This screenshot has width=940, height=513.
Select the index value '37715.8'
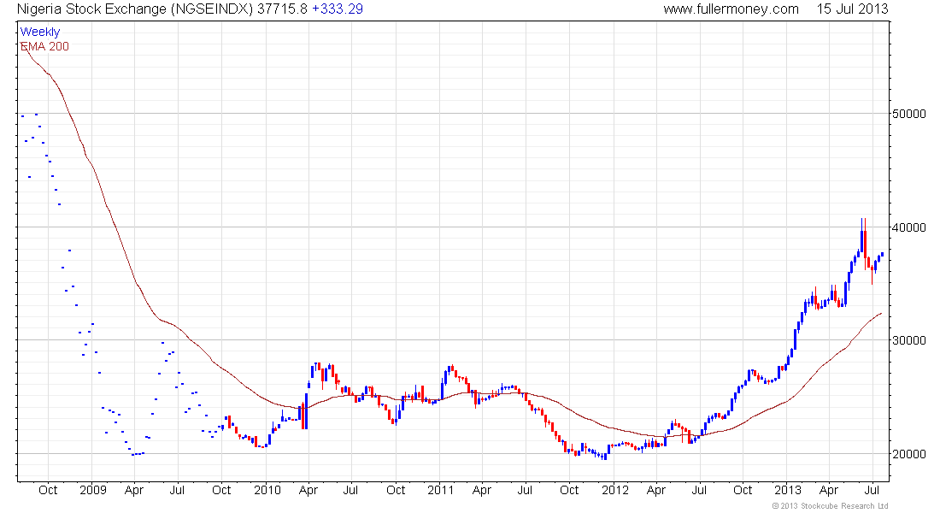[x=282, y=9]
